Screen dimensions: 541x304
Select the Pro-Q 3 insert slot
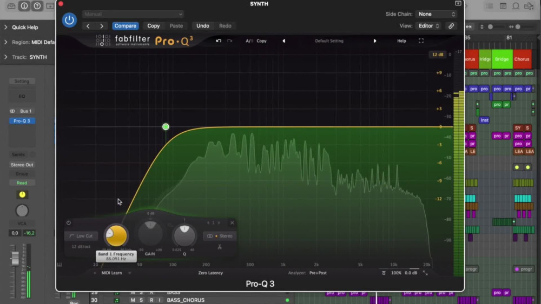click(22, 121)
